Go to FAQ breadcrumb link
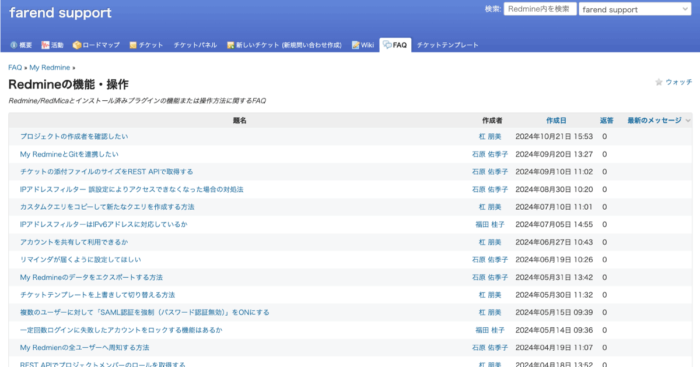This screenshot has width=700, height=367. click(x=15, y=68)
